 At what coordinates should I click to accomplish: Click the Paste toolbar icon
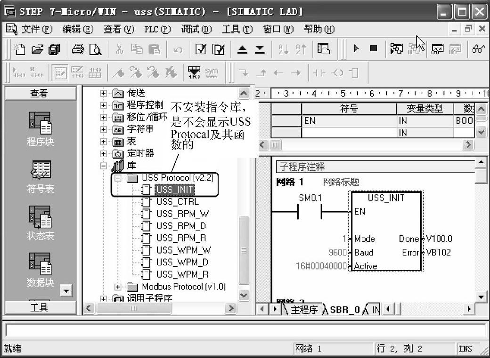(154, 49)
